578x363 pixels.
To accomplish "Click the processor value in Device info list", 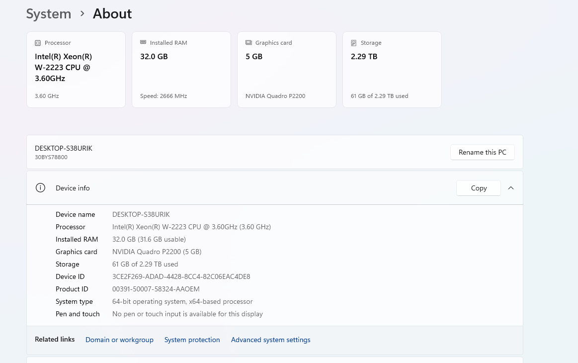I will pos(192,227).
